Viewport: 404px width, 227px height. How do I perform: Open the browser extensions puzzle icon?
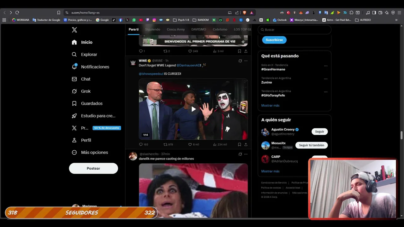(351, 13)
